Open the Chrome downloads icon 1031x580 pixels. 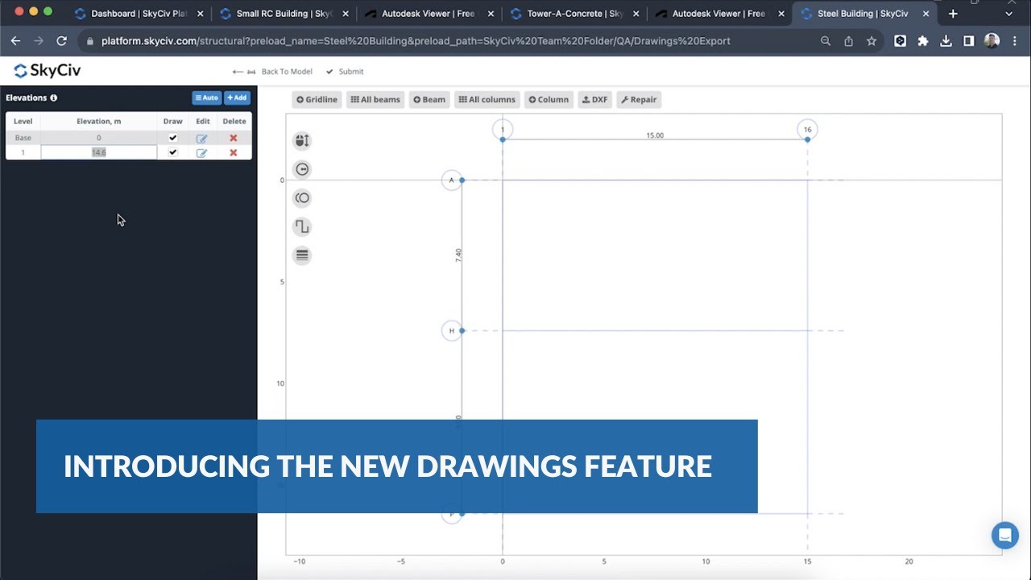[x=946, y=41]
